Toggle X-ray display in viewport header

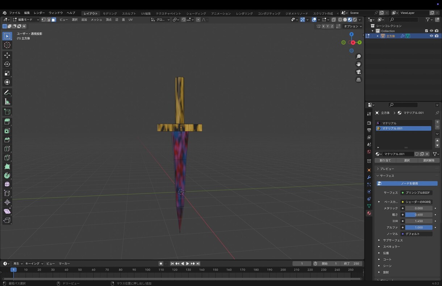[x=334, y=20]
